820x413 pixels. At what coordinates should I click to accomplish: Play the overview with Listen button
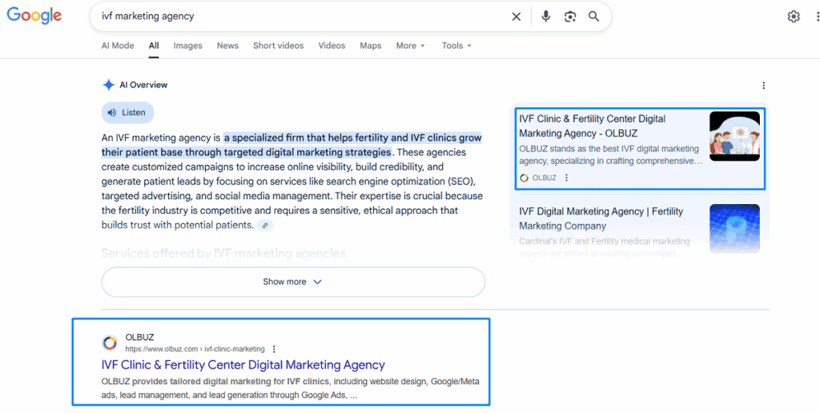pyautogui.click(x=127, y=112)
